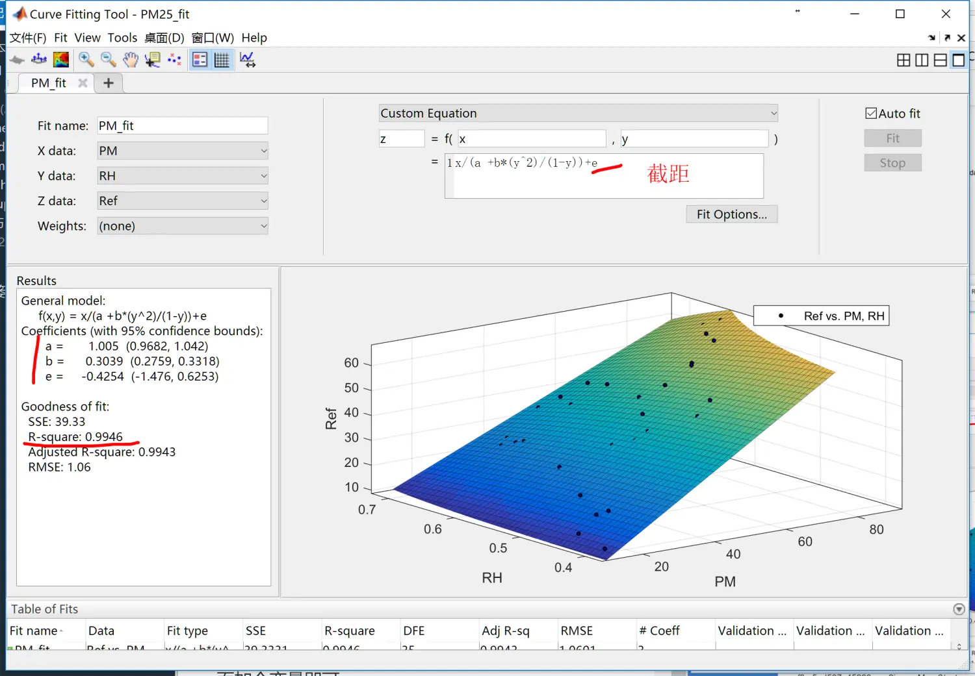Open the Y data dropdown showing RH

pyautogui.click(x=183, y=176)
